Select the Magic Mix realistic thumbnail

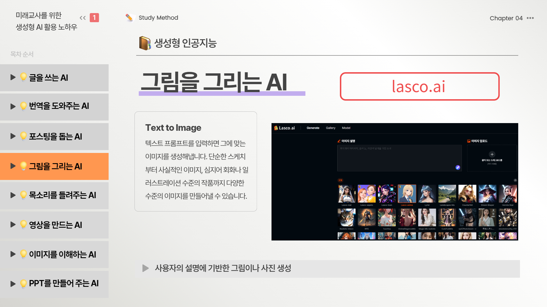pyautogui.click(x=427, y=217)
